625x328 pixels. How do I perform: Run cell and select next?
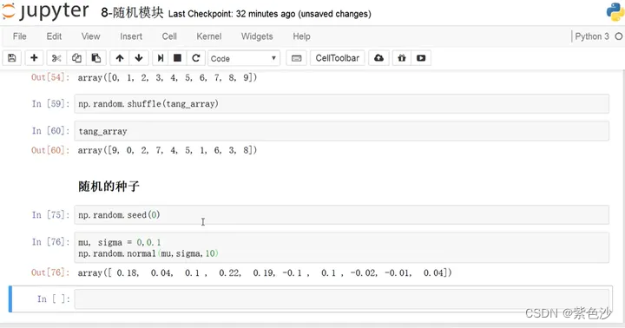tap(161, 58)
